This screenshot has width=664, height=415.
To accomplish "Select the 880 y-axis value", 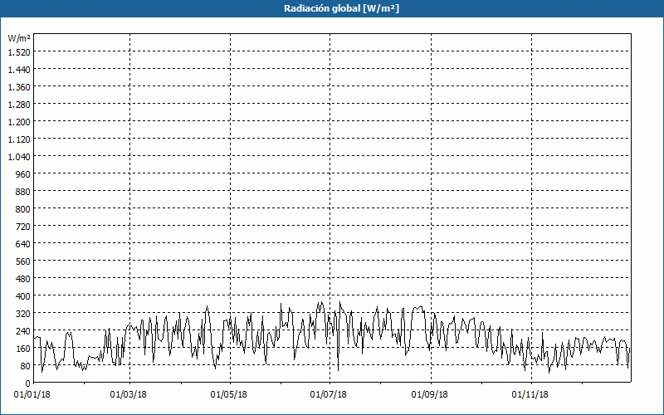I will [x=24, y=192].
